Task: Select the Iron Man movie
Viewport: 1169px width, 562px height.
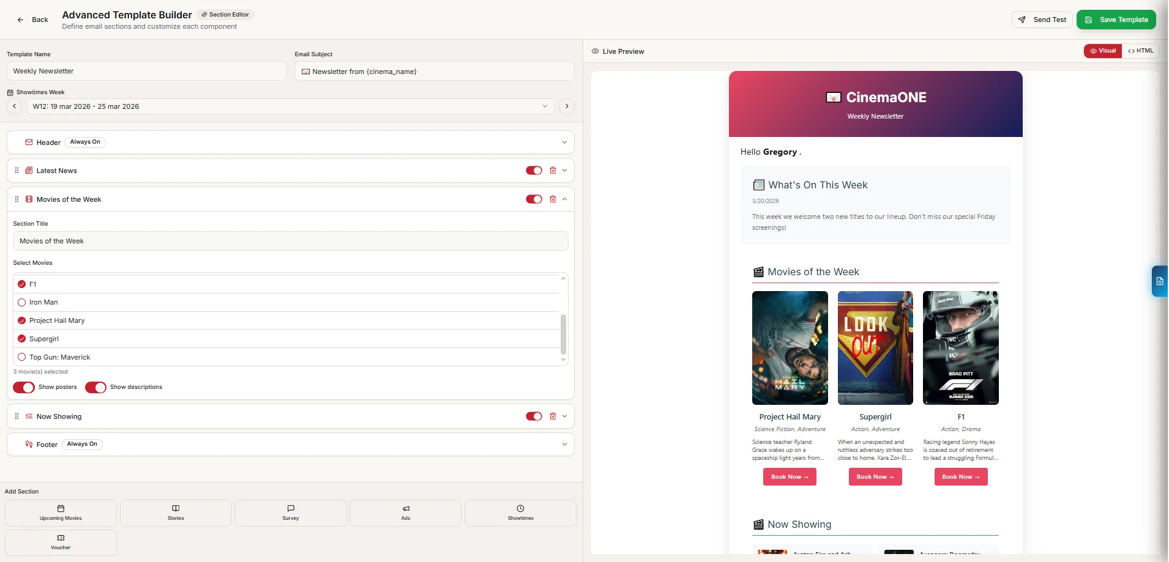Action: tap(22, 302)
